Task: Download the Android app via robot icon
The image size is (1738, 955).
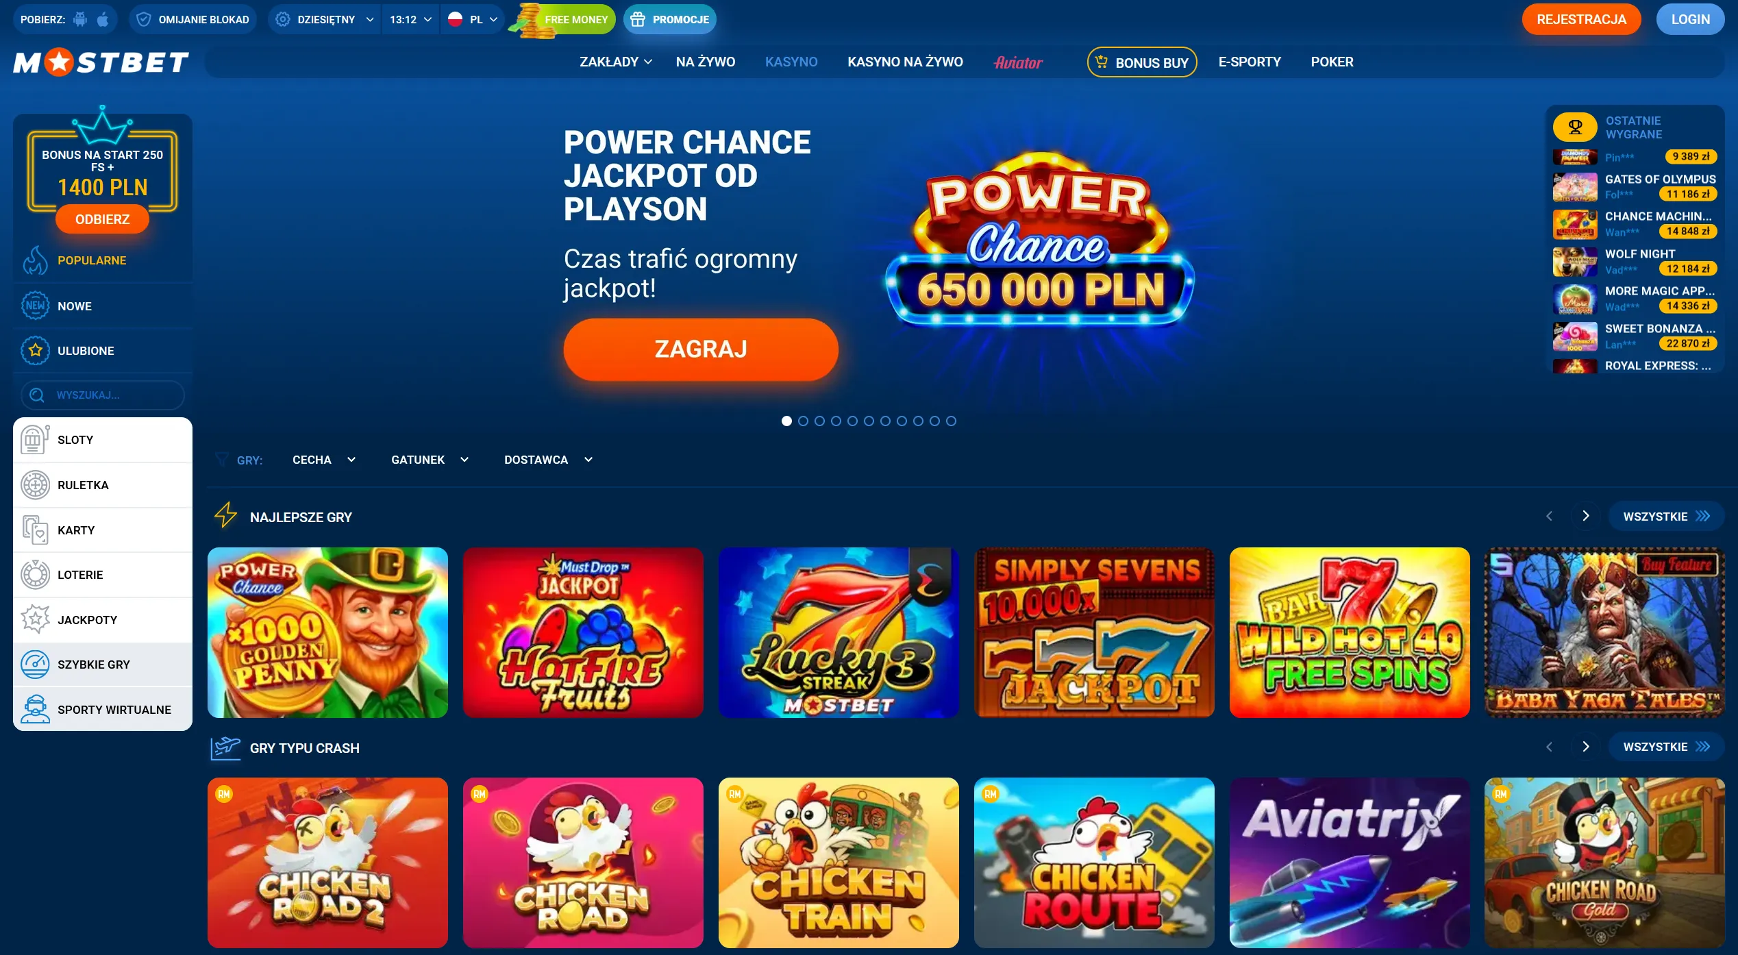Action: pyautogui.click(x=80, y=19)
